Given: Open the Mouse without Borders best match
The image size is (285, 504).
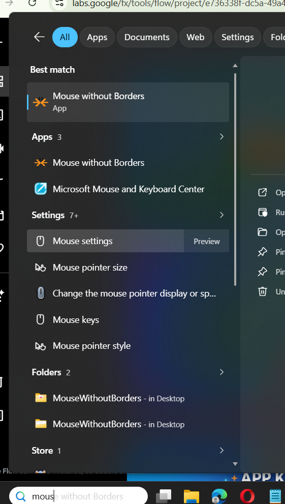Looking at the screenshot, I should (128, 102).
